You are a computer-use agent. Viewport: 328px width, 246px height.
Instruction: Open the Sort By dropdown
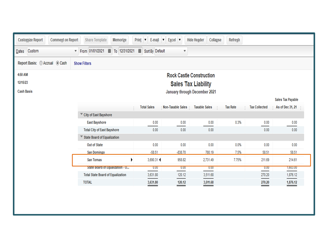click(x=171, y=51)
